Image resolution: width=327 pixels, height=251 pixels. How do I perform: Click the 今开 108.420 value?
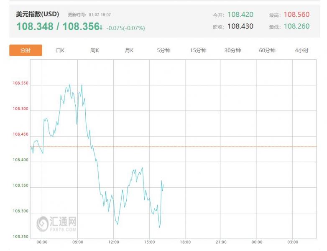tap(240, 15)
